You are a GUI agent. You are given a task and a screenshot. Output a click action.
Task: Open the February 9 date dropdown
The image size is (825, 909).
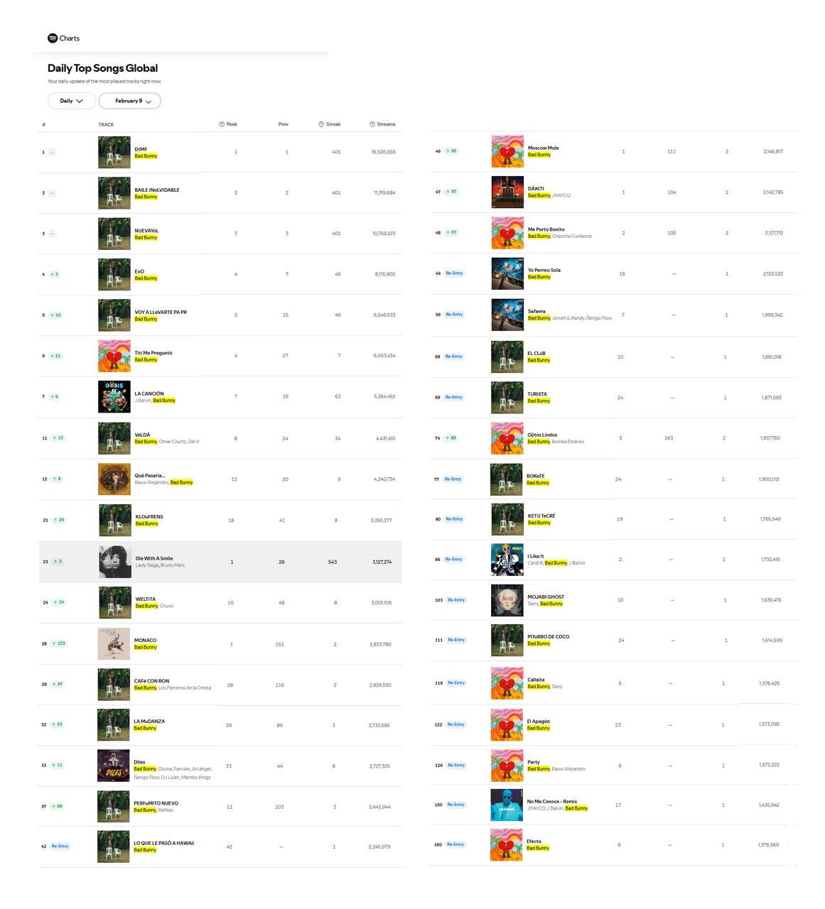pyautogui.click(x=130, y=101)
